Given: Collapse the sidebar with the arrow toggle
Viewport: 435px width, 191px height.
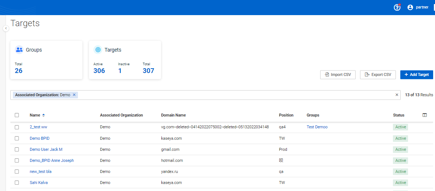Looking at the screenshot, I should (6, 28).
